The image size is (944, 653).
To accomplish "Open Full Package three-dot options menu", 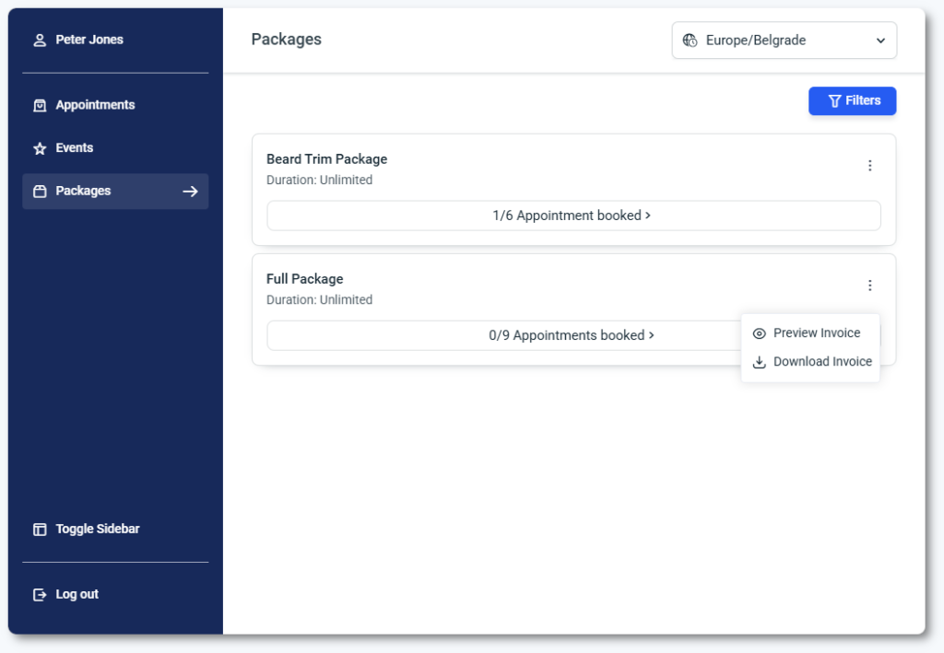I will (869, 286).
